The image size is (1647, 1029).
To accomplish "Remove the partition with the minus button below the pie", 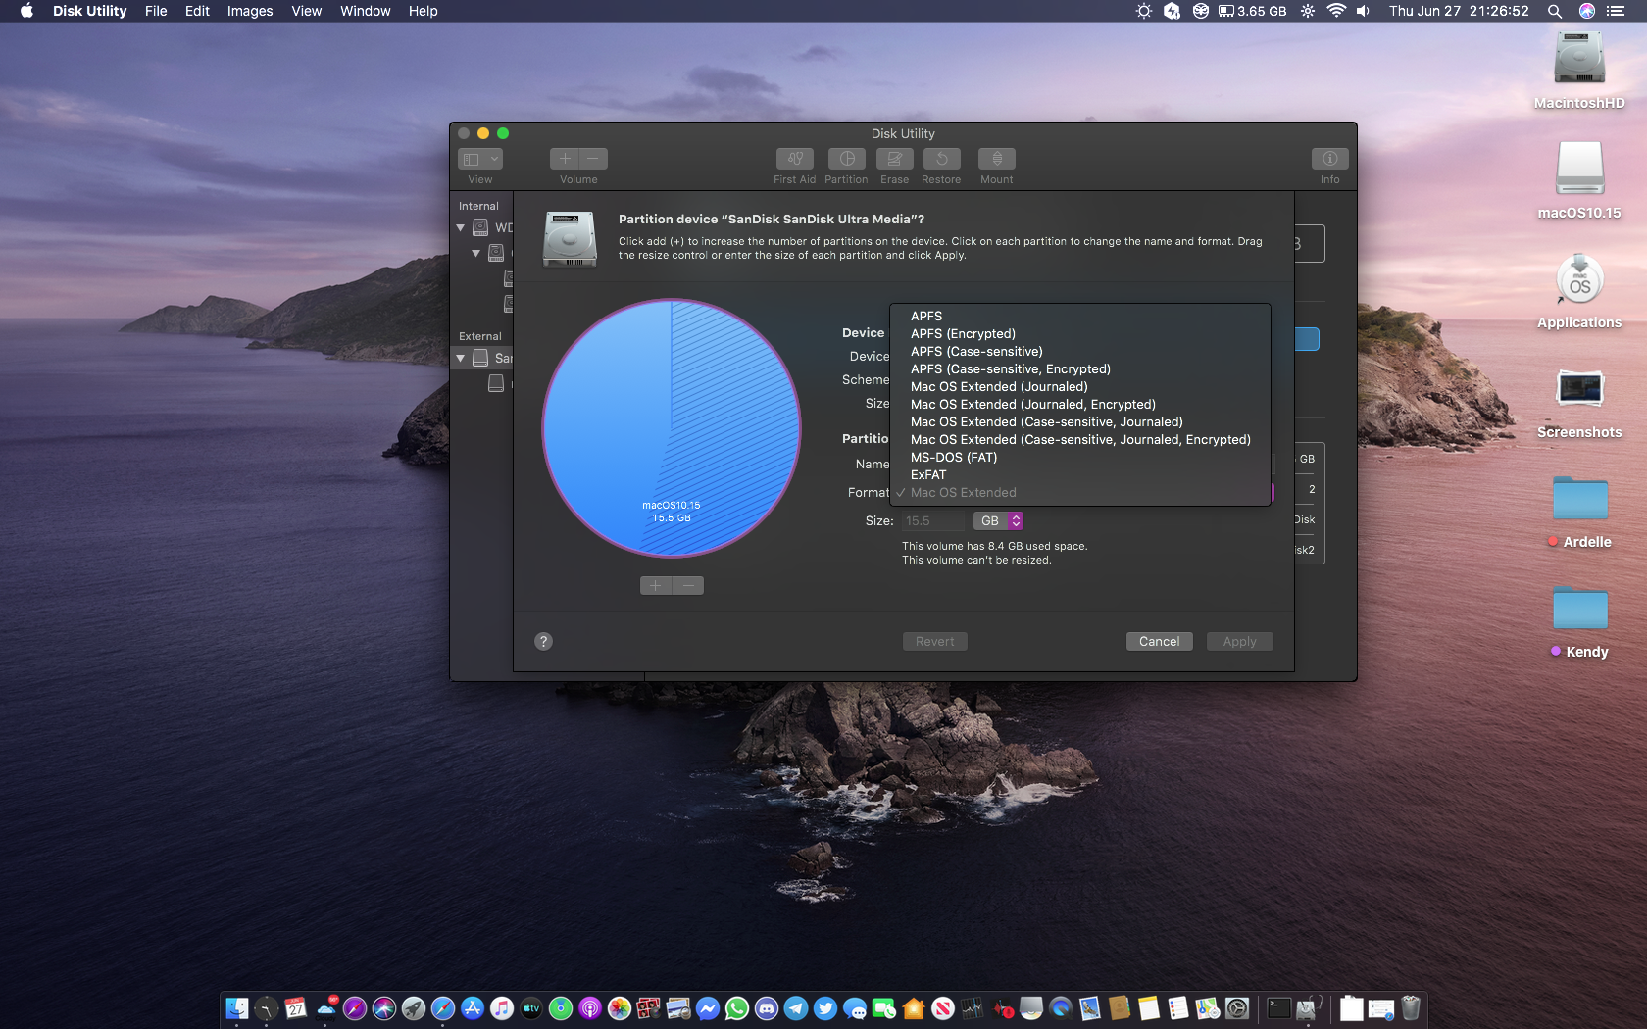I will click(688, 586).
